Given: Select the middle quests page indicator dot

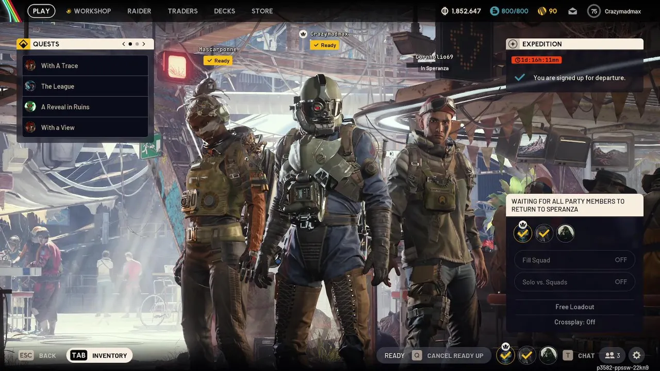Looking at the screenshot, I should tap(130, 44).
